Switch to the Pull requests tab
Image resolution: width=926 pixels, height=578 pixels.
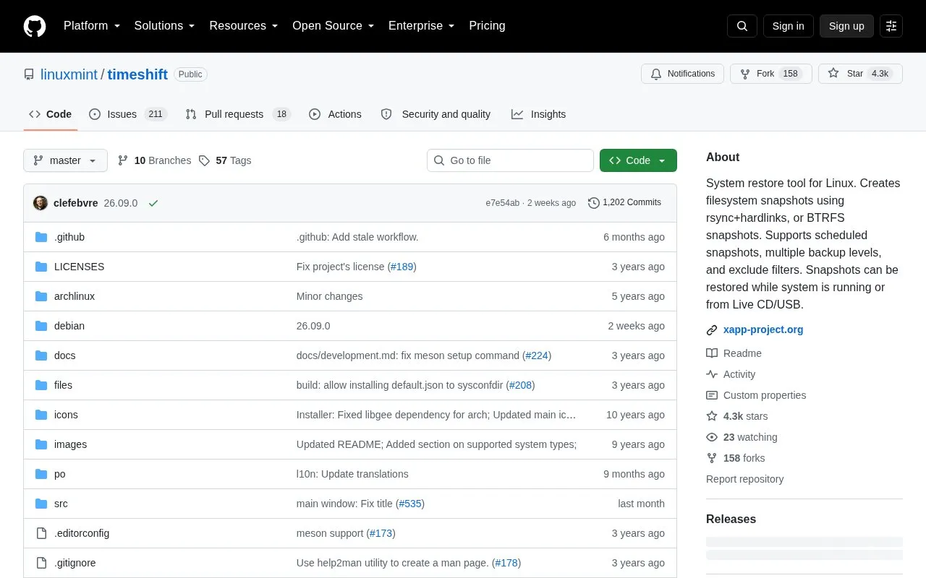tap(238, 114)
